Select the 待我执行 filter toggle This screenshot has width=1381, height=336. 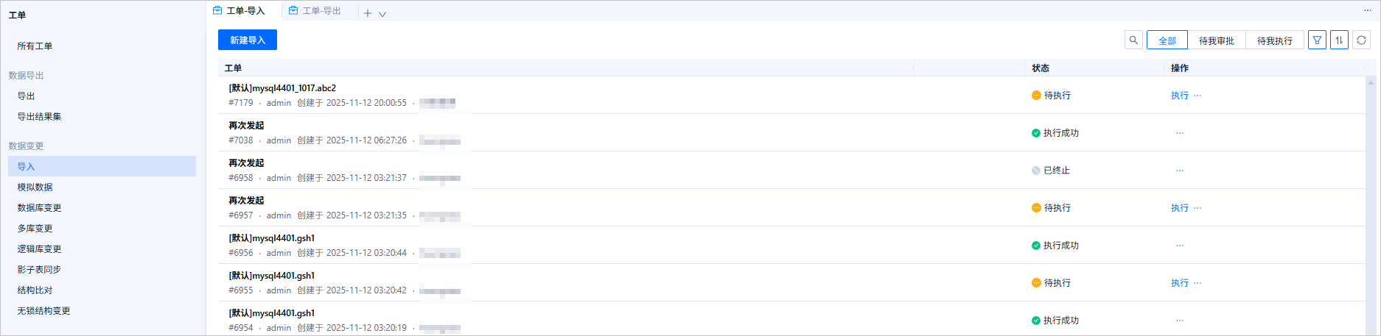1274,40
